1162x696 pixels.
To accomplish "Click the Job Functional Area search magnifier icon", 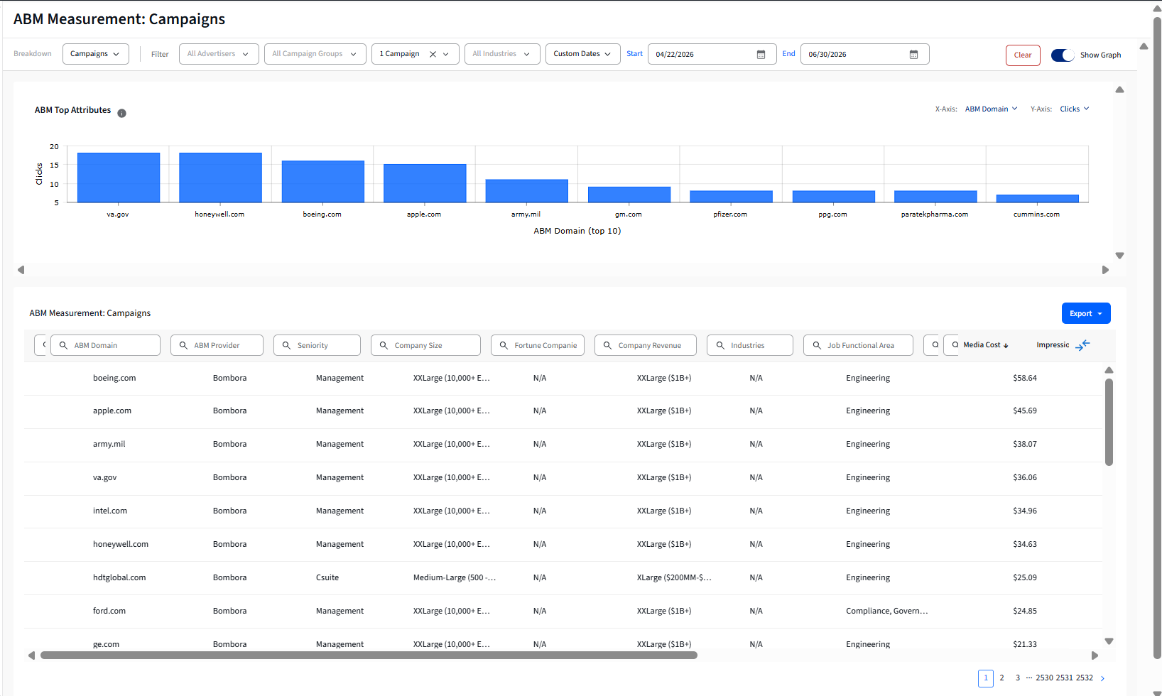I will (x=817, y=345).
